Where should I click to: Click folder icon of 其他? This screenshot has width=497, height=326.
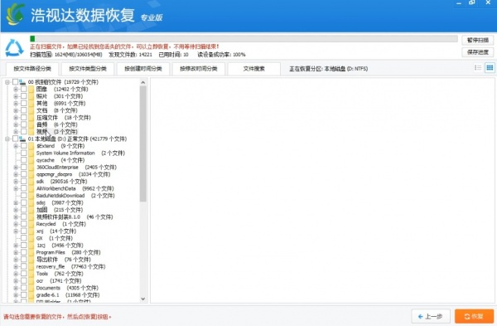[x=31, y=103]
